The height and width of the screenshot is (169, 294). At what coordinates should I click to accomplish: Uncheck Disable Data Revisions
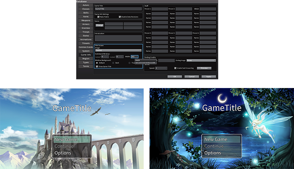(x=120, y=17)
